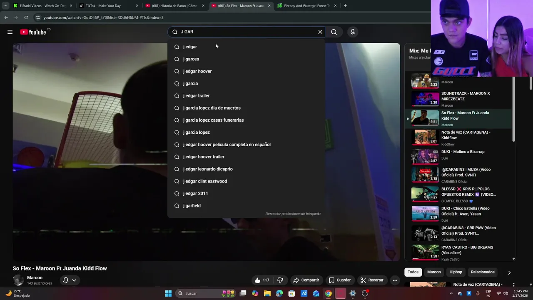The height and width of the screenshot is (300, 533).
Task: Click the Guardar button
Action: pyautogui.click(x=340, y=280)
